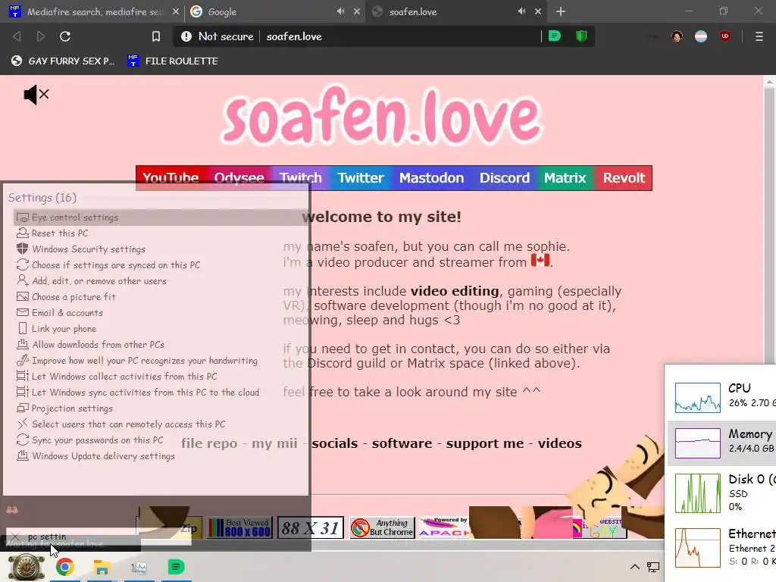Open Link your phone result

coord(161,329)
